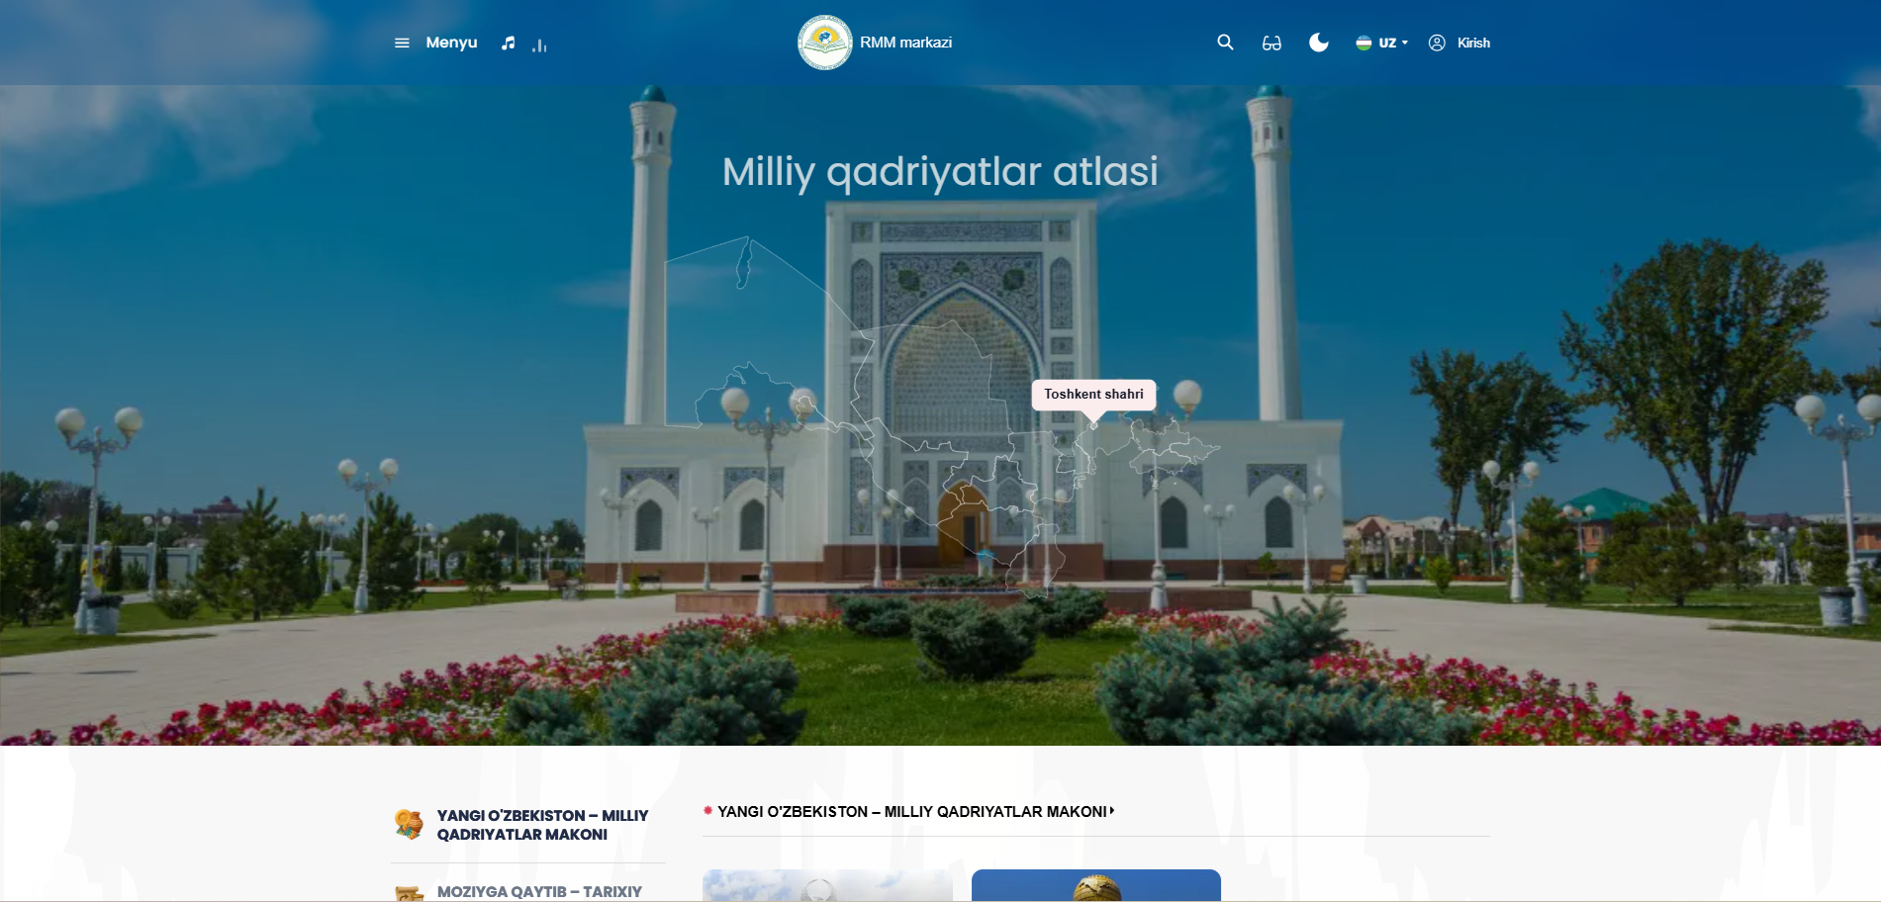Select sidebar item Moziyga Qaytib – Tarixiy
The height and width of the screenshot is (902, 1881).
point(539,891)
